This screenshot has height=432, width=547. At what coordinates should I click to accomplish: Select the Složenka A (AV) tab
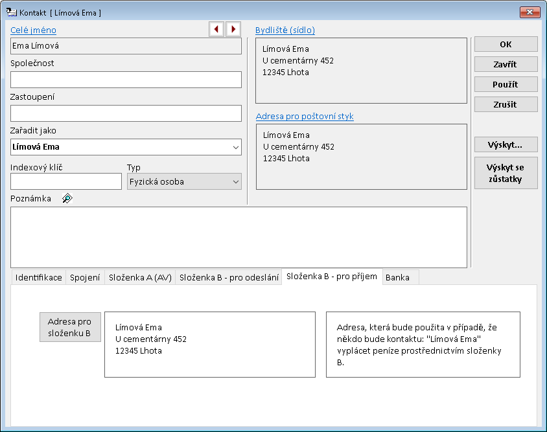tap(140, 277)
